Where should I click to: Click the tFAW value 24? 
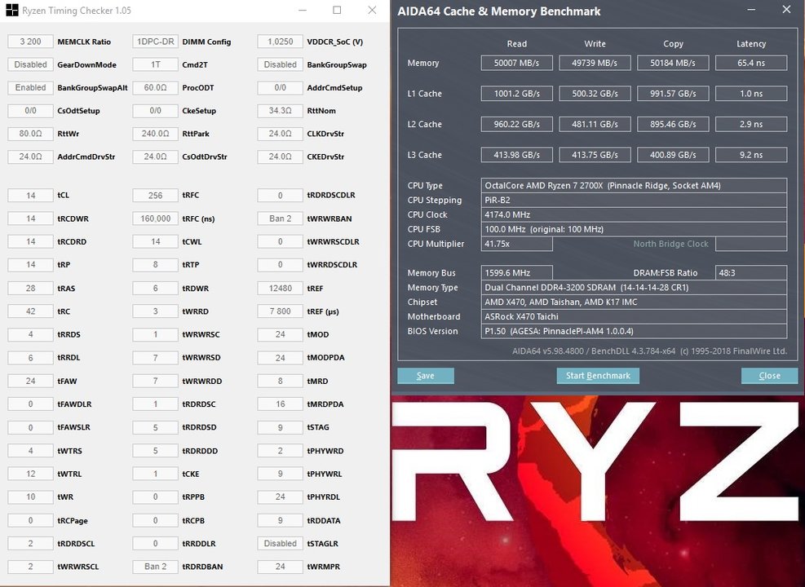click(x=30, y=382)
